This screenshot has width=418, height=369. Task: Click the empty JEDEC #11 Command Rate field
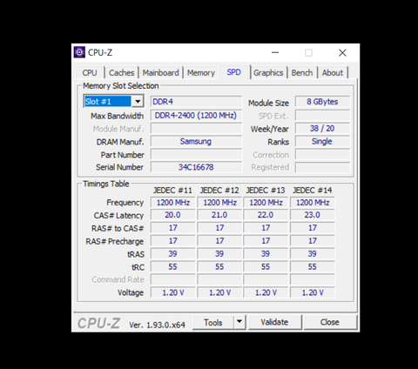(x=172, y=279)
